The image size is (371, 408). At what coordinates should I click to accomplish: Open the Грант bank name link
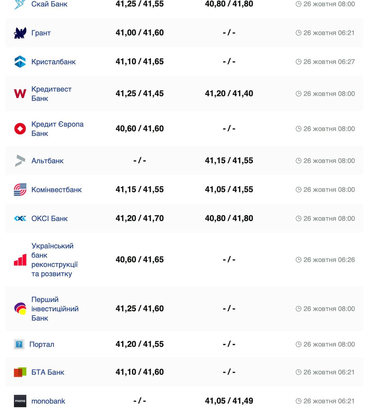click(x=41, y=33)
